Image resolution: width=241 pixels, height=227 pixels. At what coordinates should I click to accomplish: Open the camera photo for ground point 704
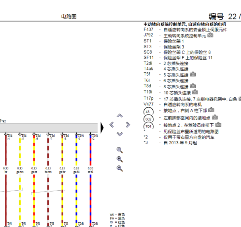pyautogui.click(x=218, y=124)
